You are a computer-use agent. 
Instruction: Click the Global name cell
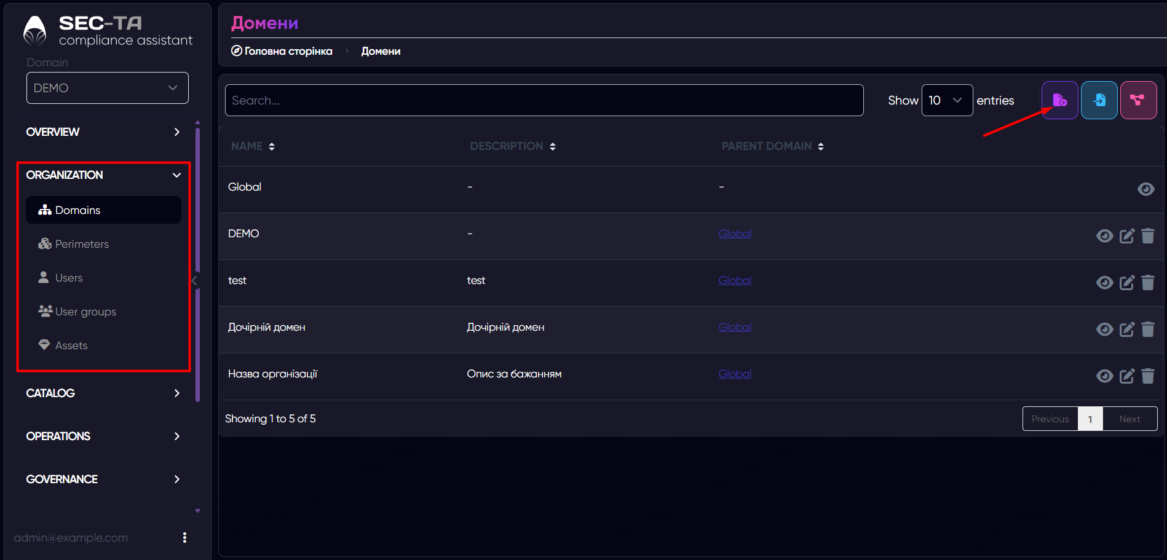click(245, 187)
